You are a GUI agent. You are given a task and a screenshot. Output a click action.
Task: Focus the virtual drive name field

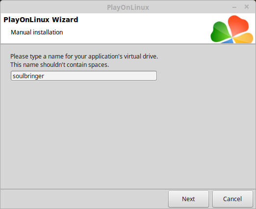tap(84, 76)
